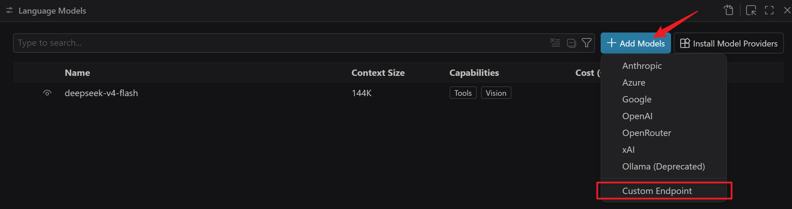Open the filter funnel icon
This screenshot has height=209, width=792.
tap(587, 43)
